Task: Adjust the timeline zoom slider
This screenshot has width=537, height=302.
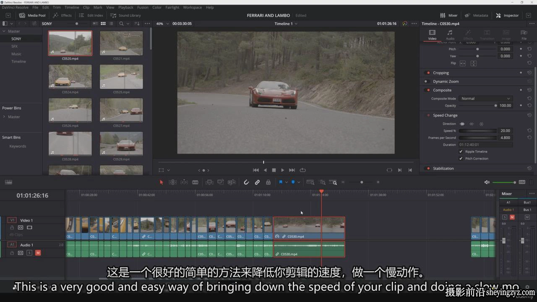Action: (x=362, y=182)
